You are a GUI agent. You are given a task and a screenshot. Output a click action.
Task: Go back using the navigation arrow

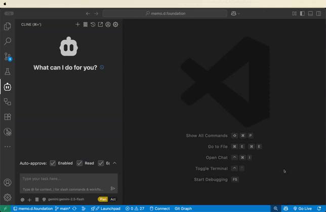pyautogui.click(x=88, y=14)
